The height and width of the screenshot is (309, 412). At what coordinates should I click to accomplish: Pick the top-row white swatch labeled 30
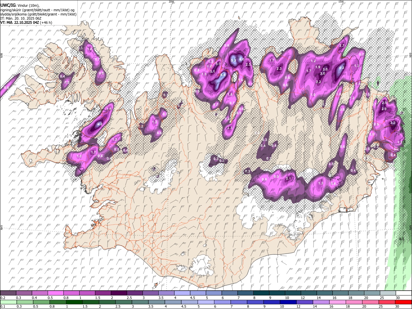404,293
